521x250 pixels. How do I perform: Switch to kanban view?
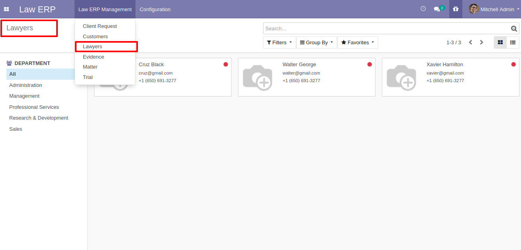point(500,42)
